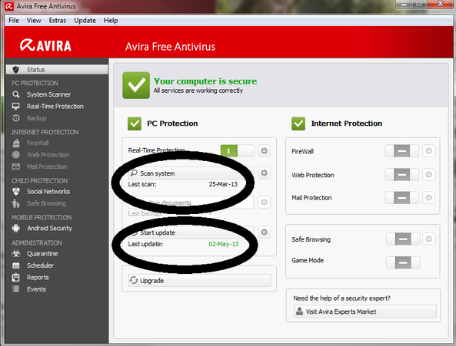Click the PC Protection green checkmark
The width and height of the screenshot is (456, 346).
tap(135, 124)
